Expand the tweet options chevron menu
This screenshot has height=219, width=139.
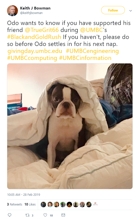(131, 11)
